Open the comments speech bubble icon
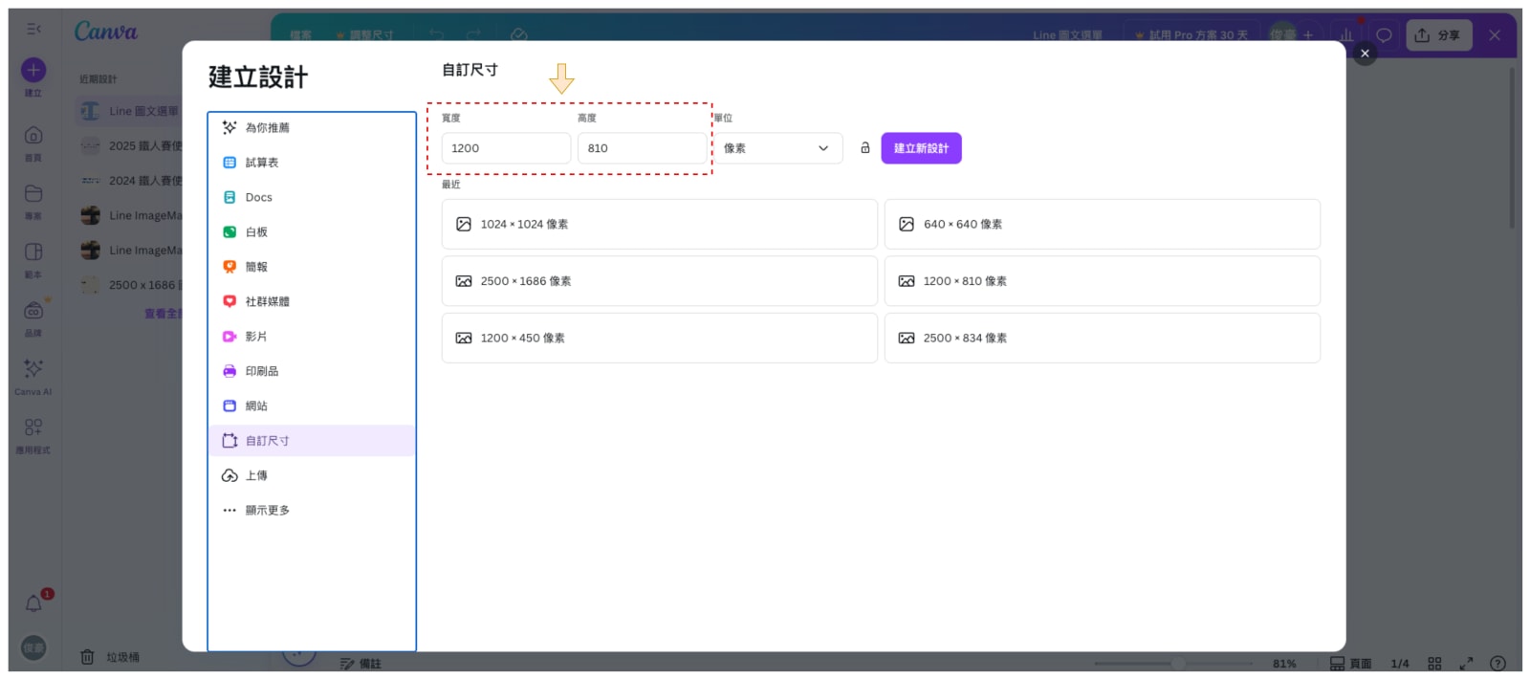The width and height of the screenshot is (1530, 679). [1384, 35]
